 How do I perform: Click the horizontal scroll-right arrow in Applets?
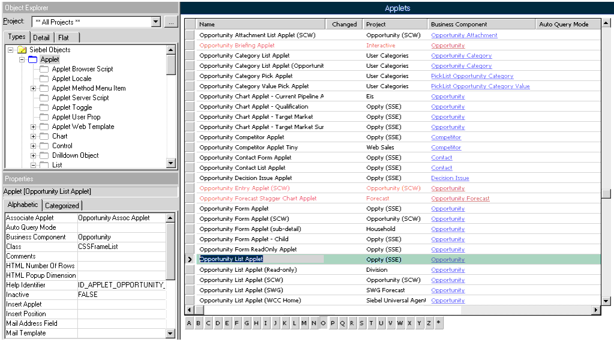point(596,310)
